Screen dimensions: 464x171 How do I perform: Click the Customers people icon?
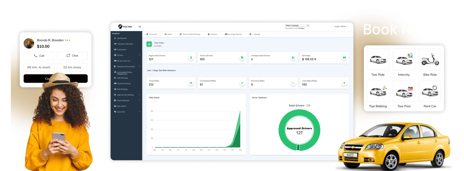click(x=115, y=50)
